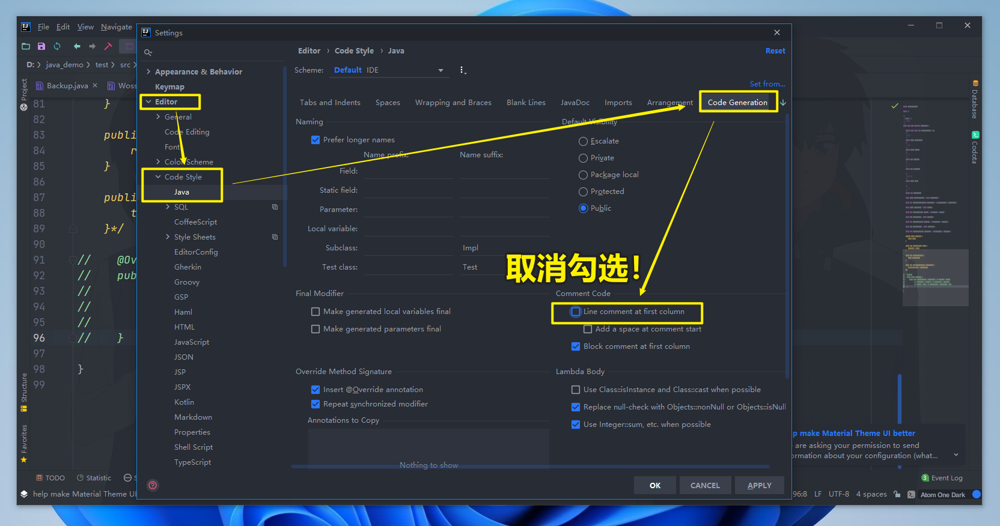Open the TODO tool window
The image size is (1000, 526).
50,478
